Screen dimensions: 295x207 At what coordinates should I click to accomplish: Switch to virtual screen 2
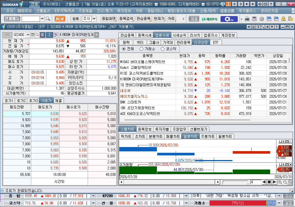point(234,4)
